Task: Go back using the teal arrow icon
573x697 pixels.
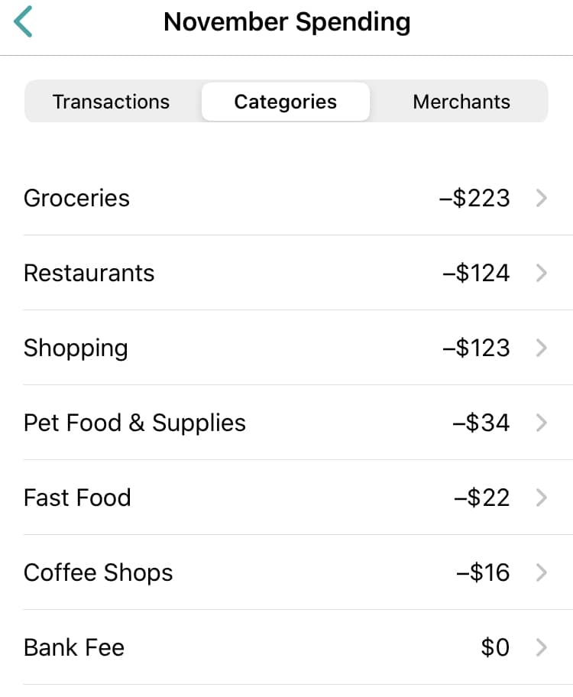Action: [x=23, y=21]
